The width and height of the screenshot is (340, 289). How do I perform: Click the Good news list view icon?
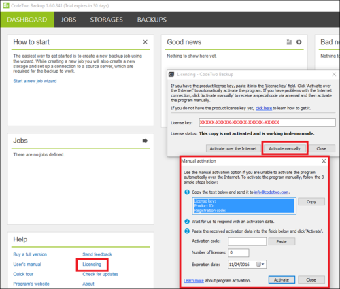coord(289,42)
